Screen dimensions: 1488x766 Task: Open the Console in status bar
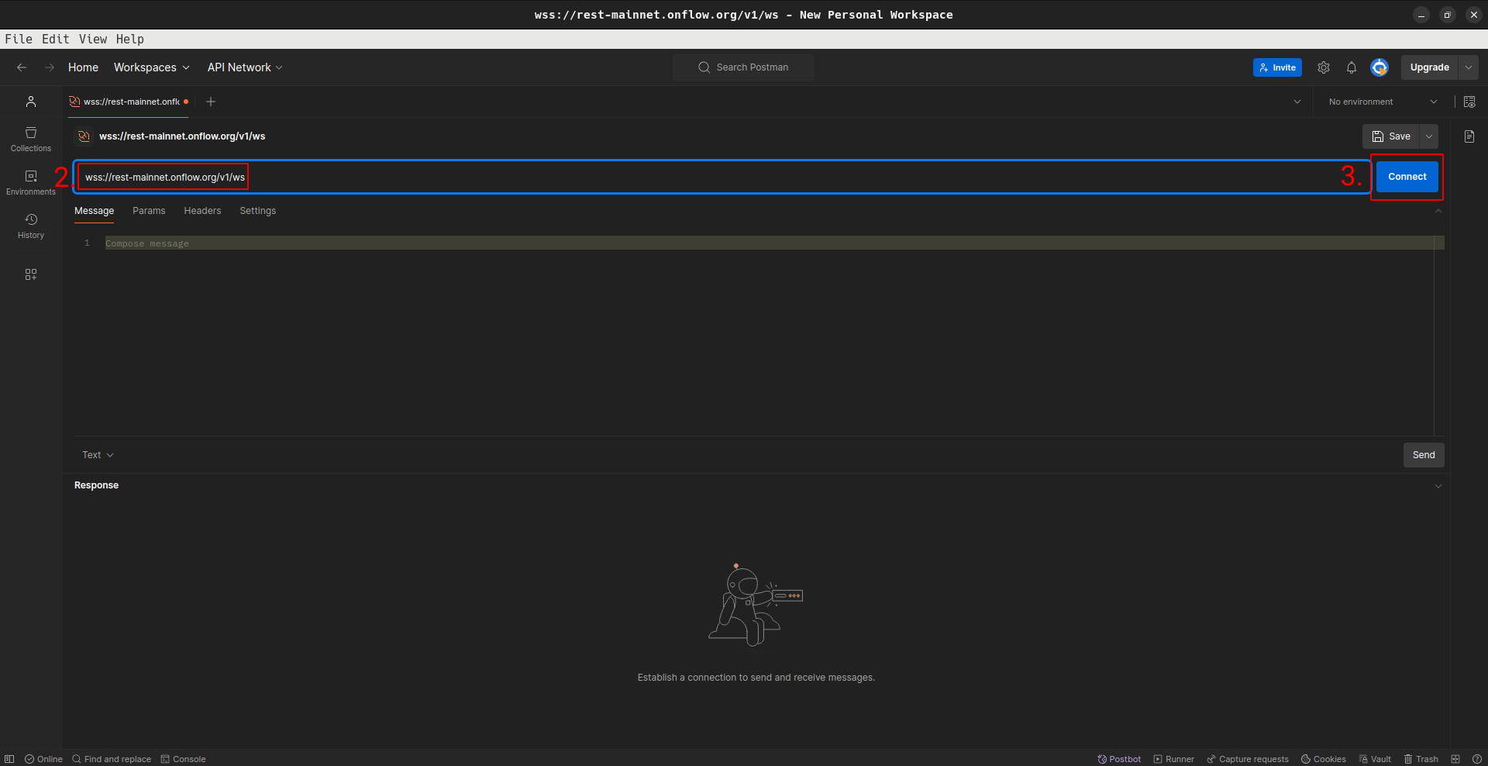click(x=184, y=759)
